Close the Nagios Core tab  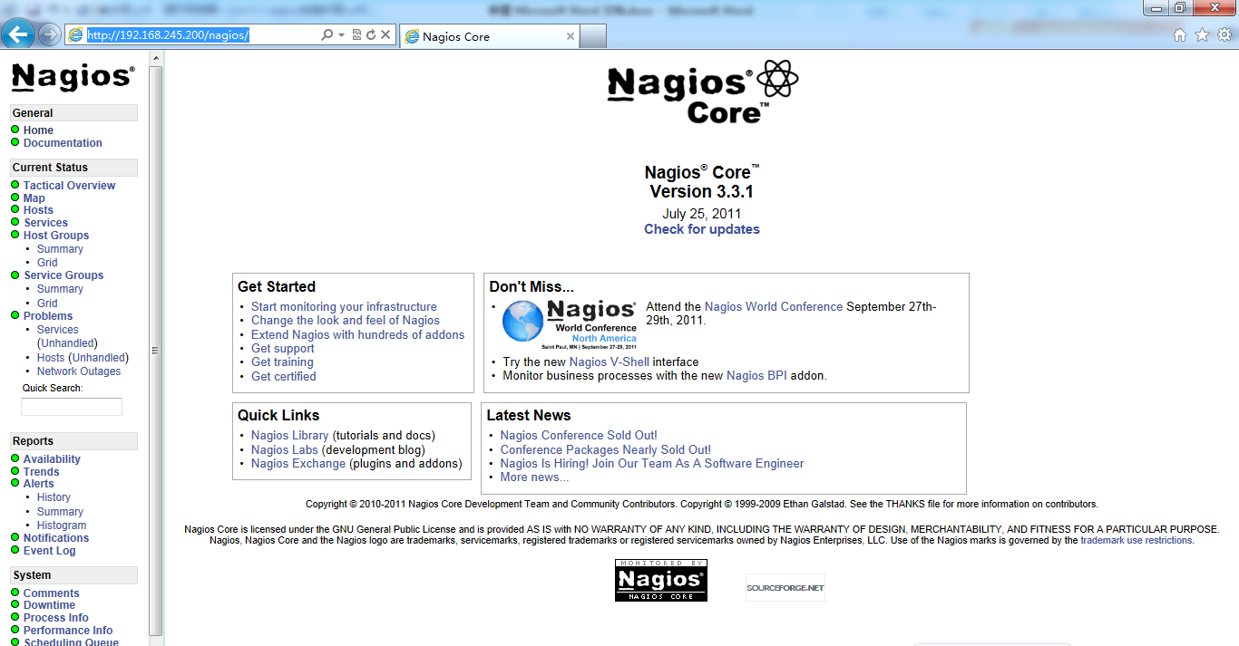[571, 36]
